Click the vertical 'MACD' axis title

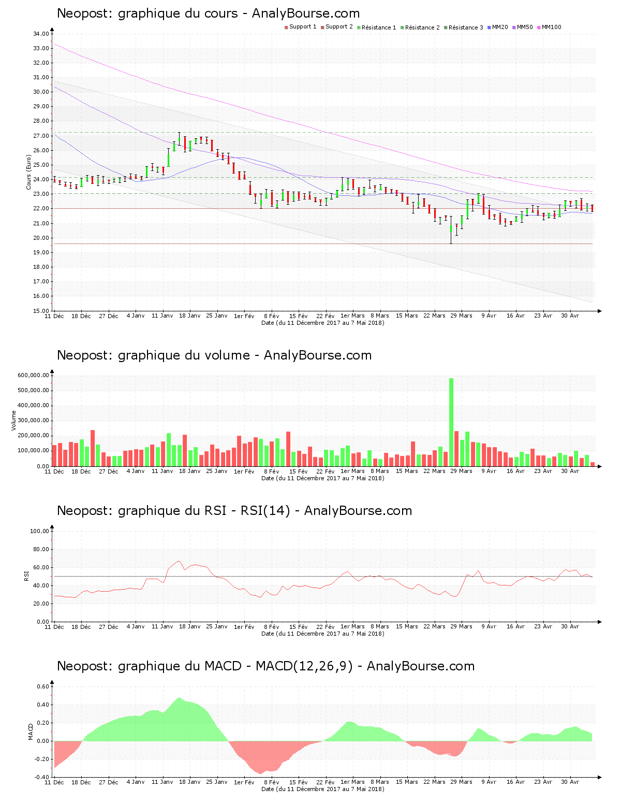coord(31,731)
